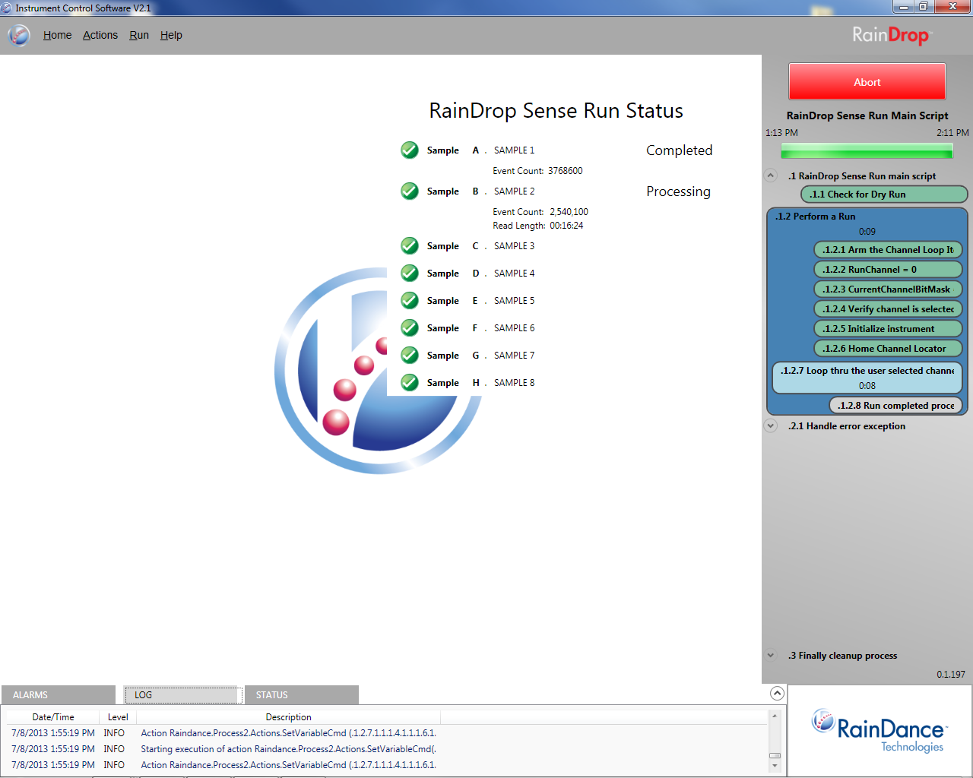Click the Event Count value 2,540,100
Screen dimensions: 973x778
point(569,212)
